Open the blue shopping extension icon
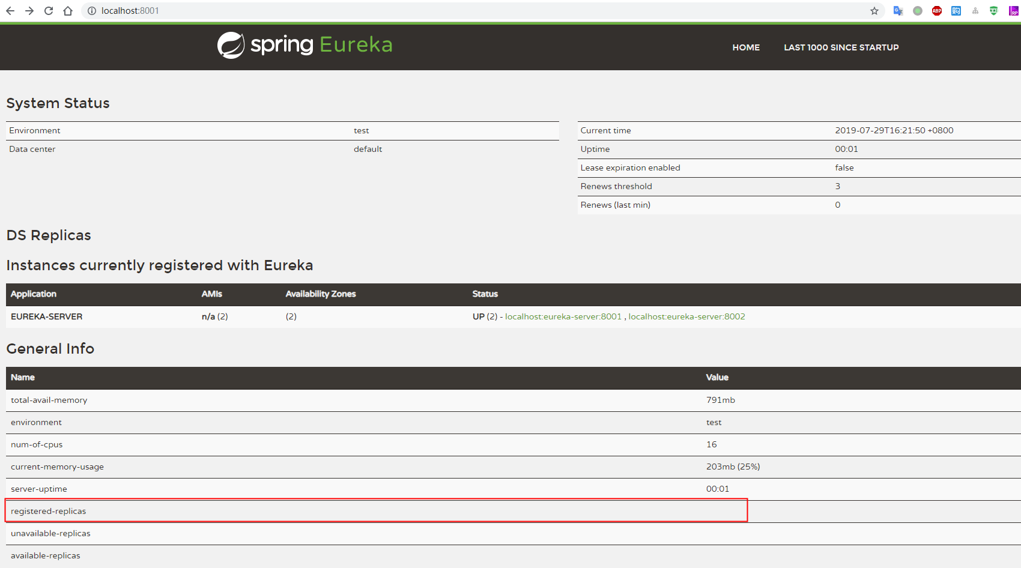This screenshot has width=1021, height=568. [956, 11]
